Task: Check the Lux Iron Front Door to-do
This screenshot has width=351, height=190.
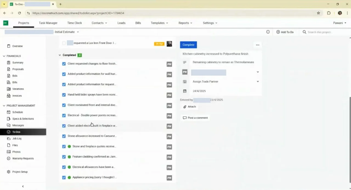Action: [64, 43]
